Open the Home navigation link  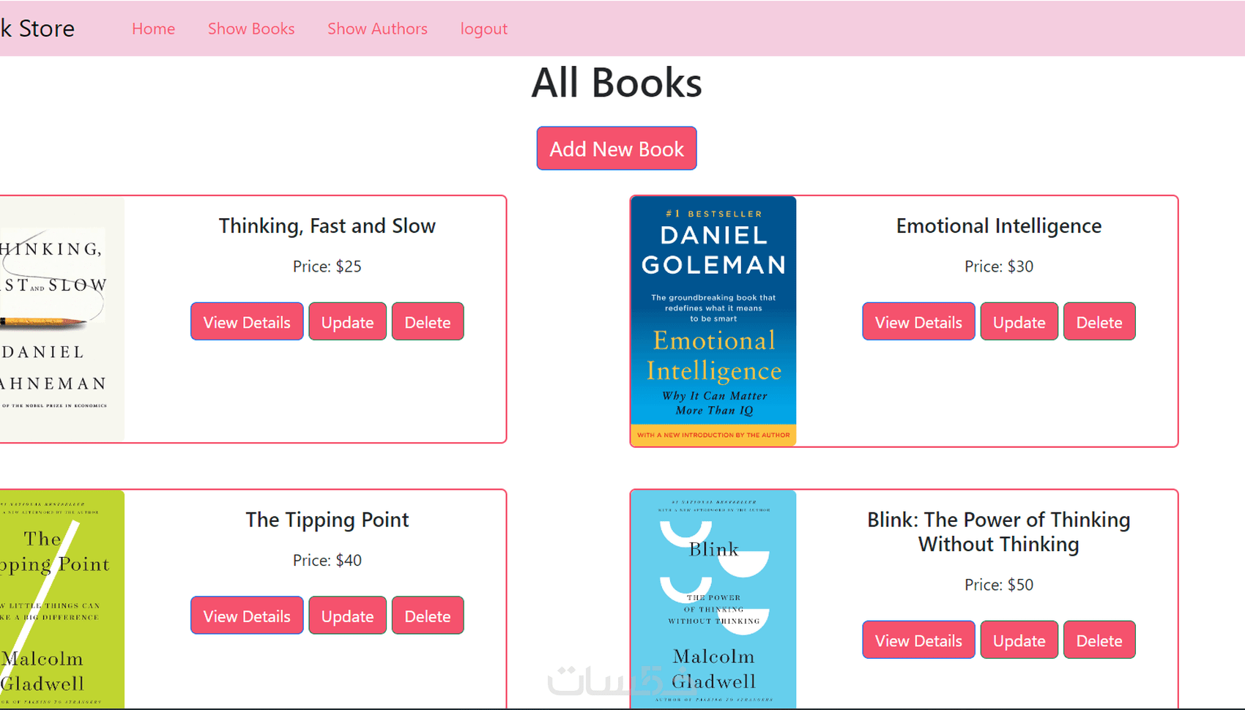[153, 29]
